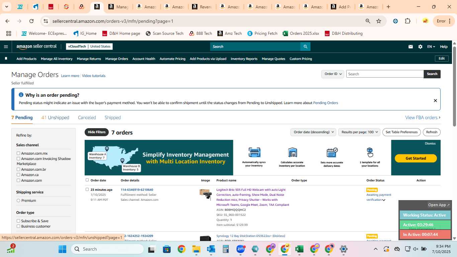457x257 pixels.
Task: Check the Amazon.ca sales channel
Action: (x=18, y=175)
